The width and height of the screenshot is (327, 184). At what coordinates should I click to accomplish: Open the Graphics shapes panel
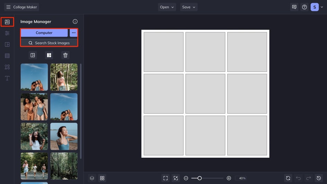click(7, 67)
